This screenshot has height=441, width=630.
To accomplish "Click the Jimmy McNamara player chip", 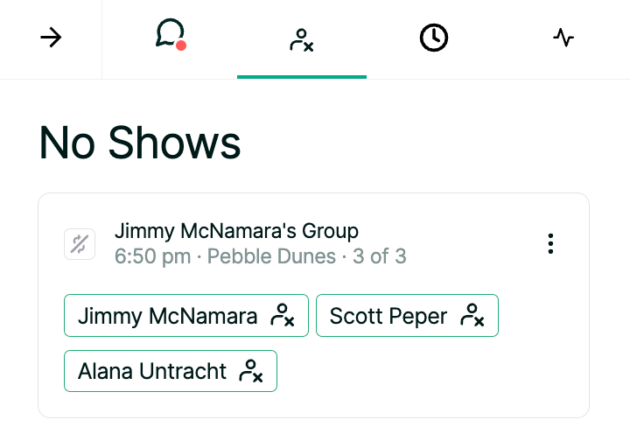I will click(x=167, y=316).
